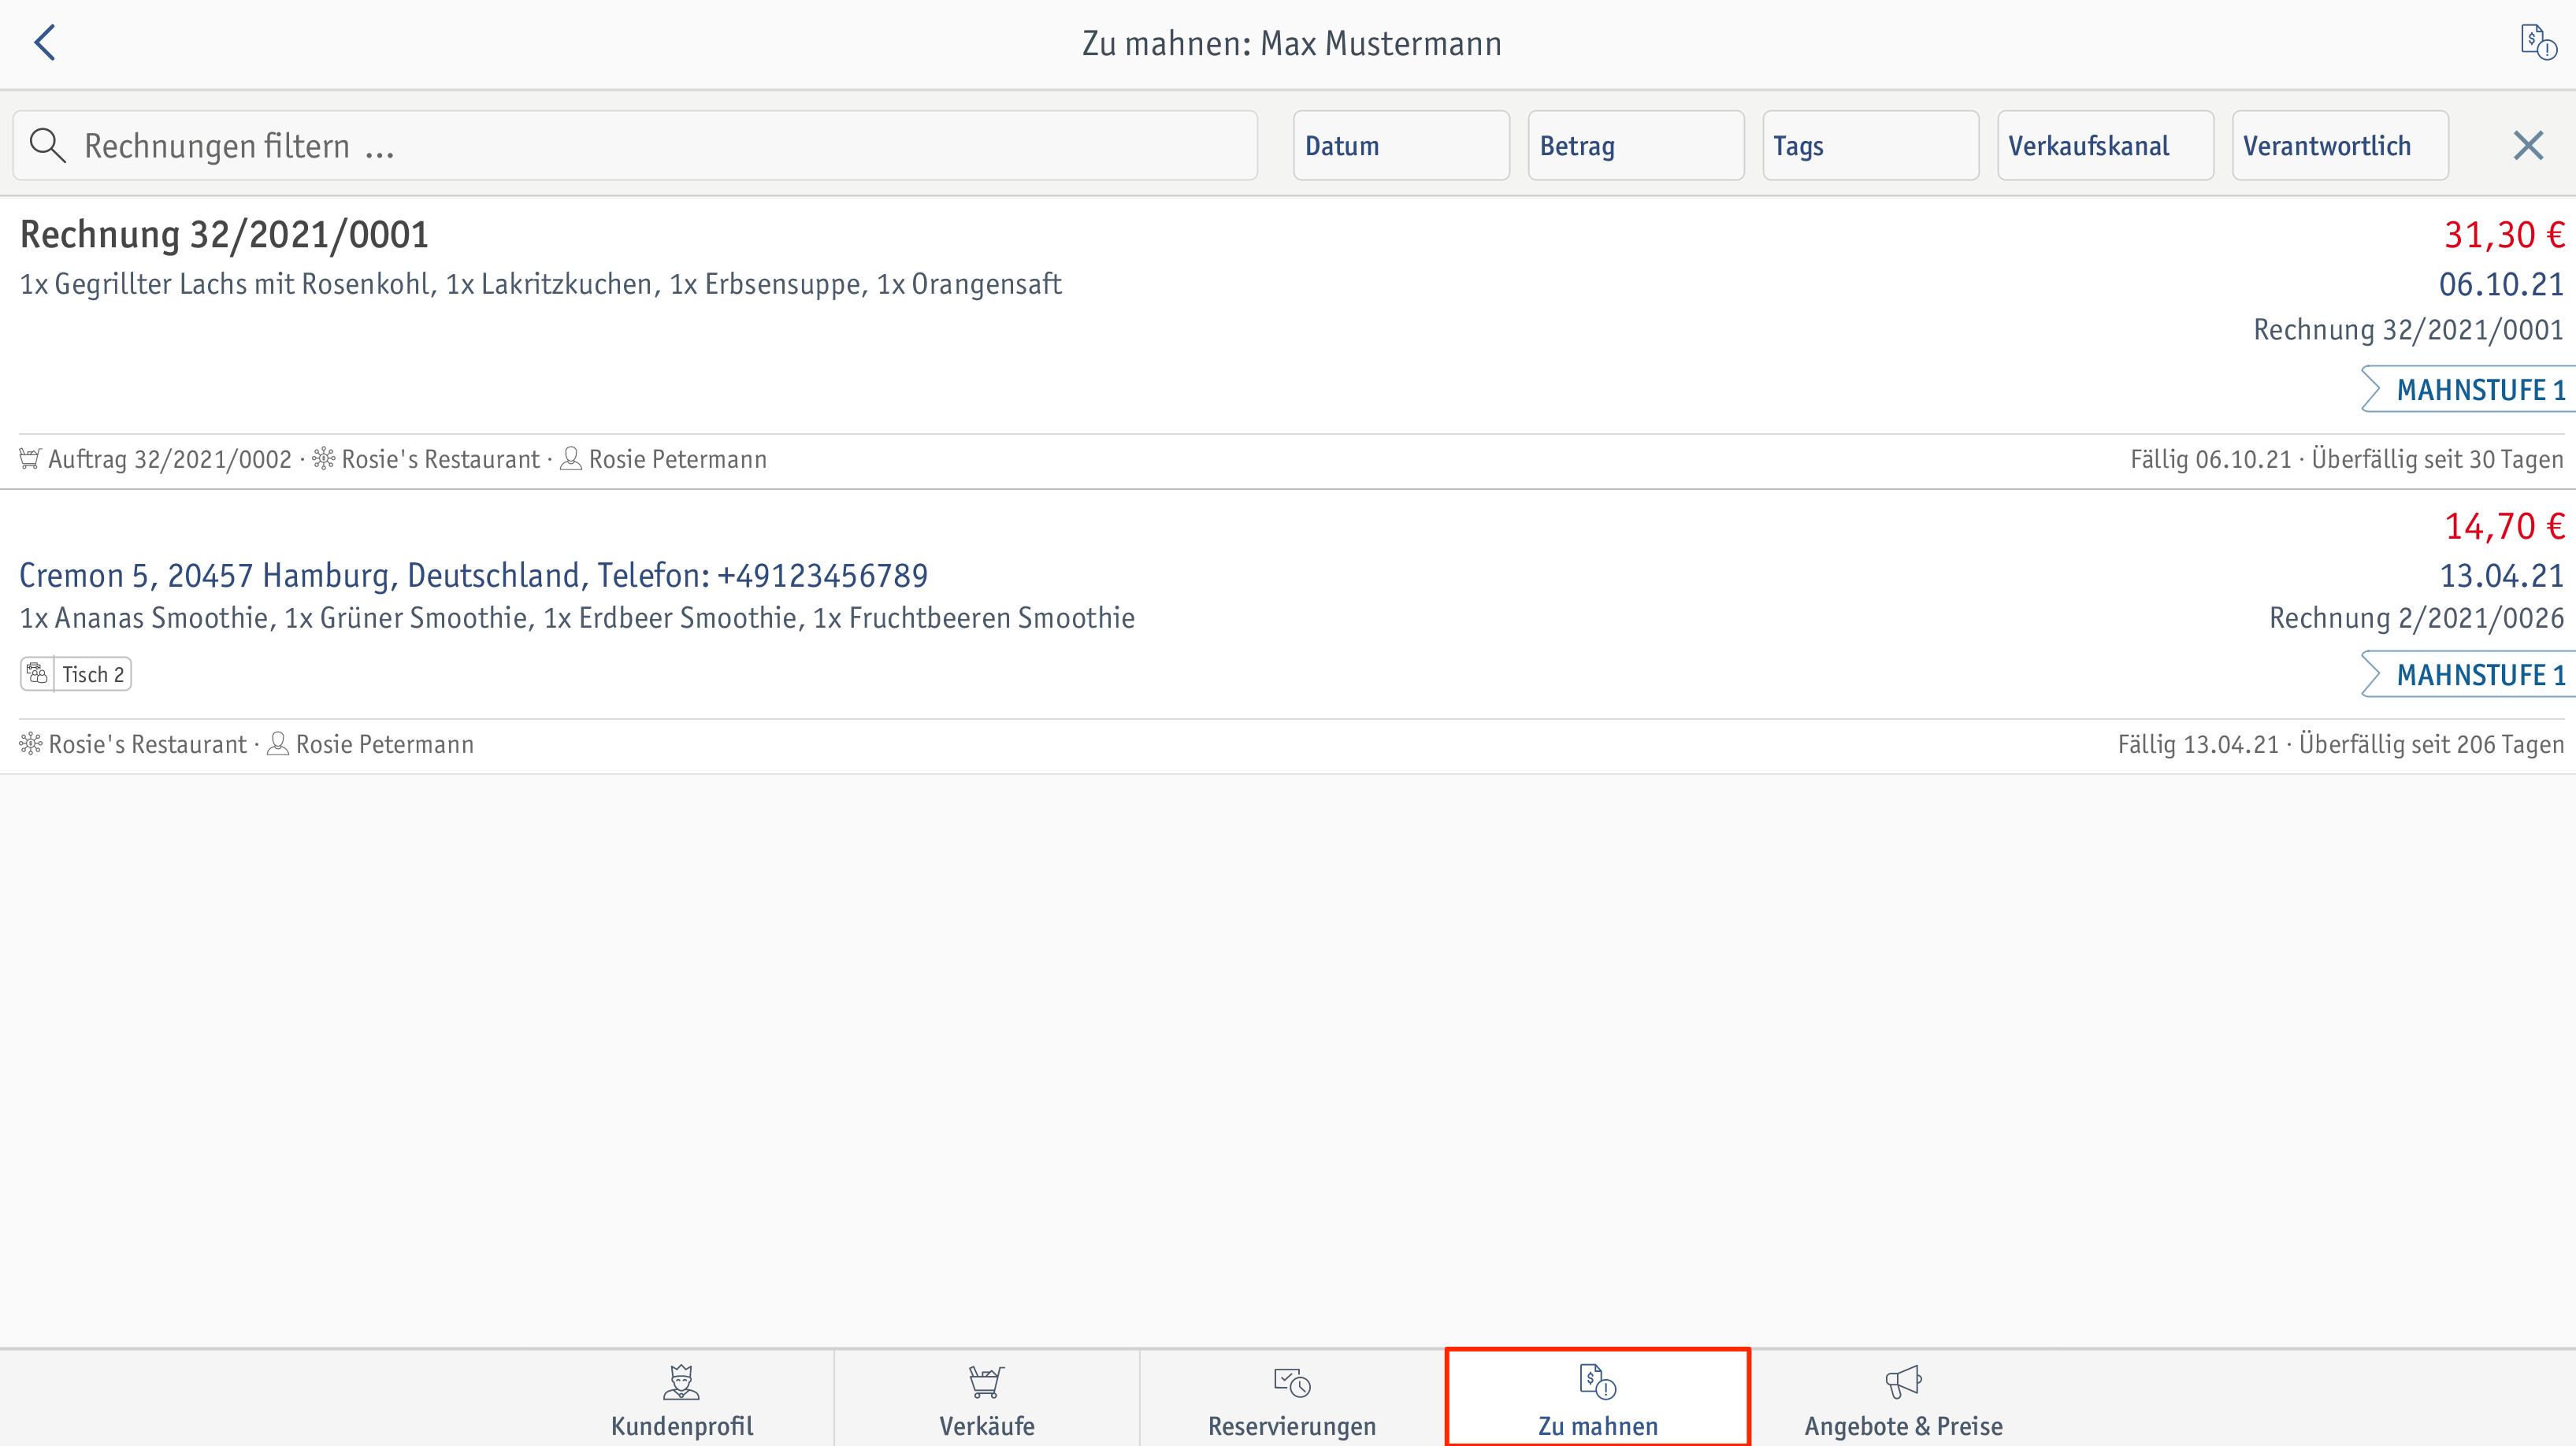Click Rechnung 2/2021/0026 label
2576x1446 pixels.
(2416, 618)
